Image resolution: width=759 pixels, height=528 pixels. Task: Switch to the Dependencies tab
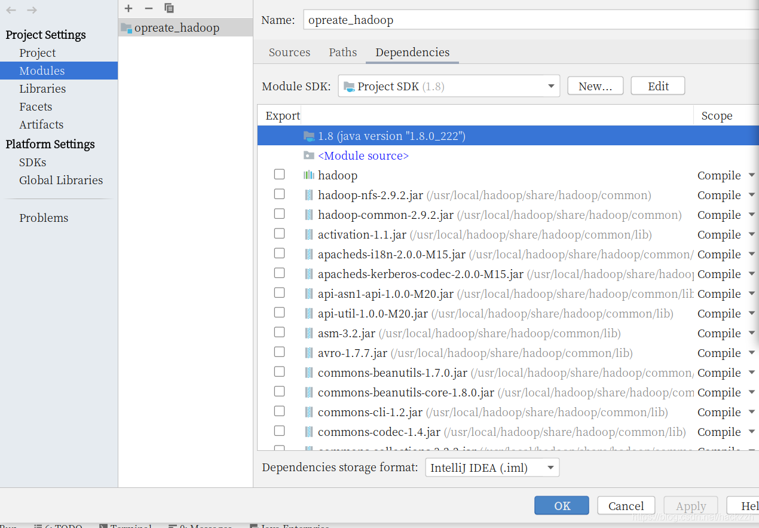click(x=412, y=52)
